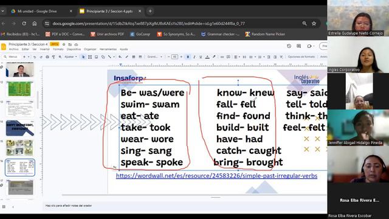The width and height of the screenshot is (389, 219).
Task: Open the Unir archivos PDF bookmark
Action: point(107,34)
